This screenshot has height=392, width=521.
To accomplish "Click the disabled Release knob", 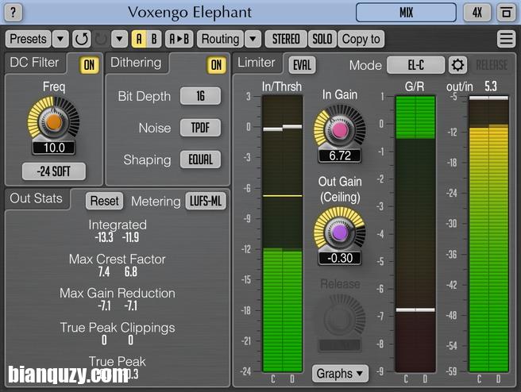I will coord(339,319).
